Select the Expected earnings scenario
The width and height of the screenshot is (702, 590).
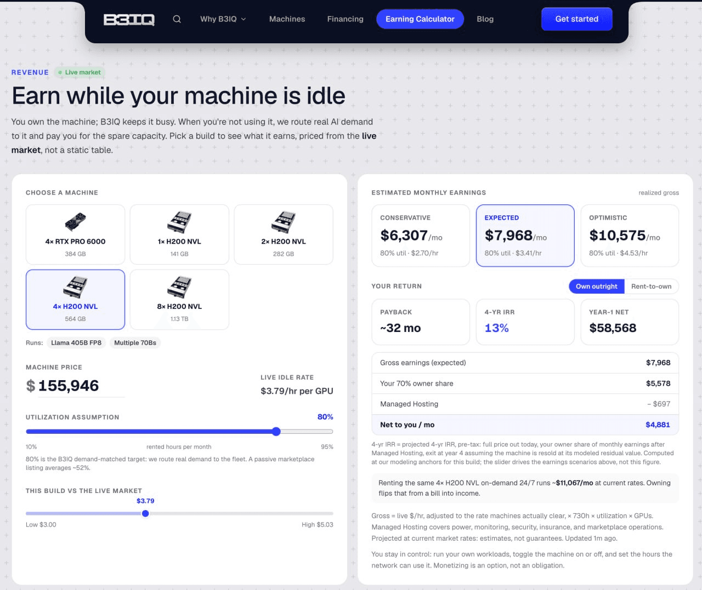pyautogui.click(x=525, y=236)
